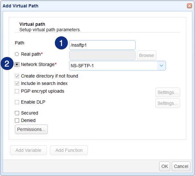Close the Add Virtual Path dialog
This screenshot has height=176, width=195.
click(189, 5)
